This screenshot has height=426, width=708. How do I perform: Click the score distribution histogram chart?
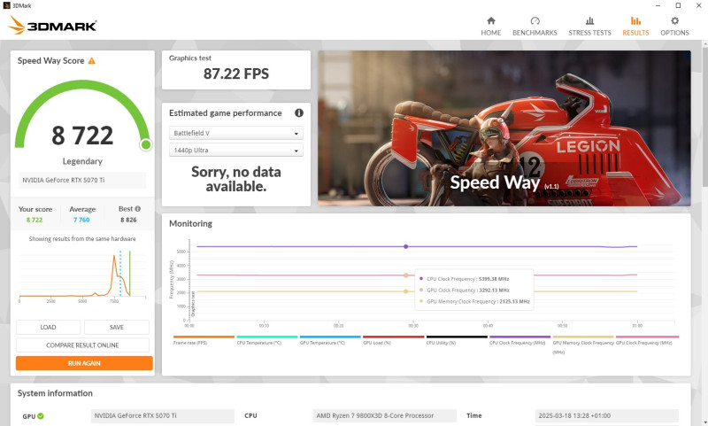pyautogui.click(x=82, y=275)
